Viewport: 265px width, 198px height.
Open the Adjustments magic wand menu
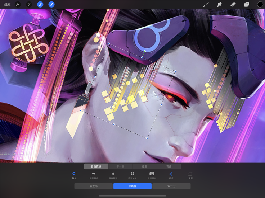pos(29,4)
